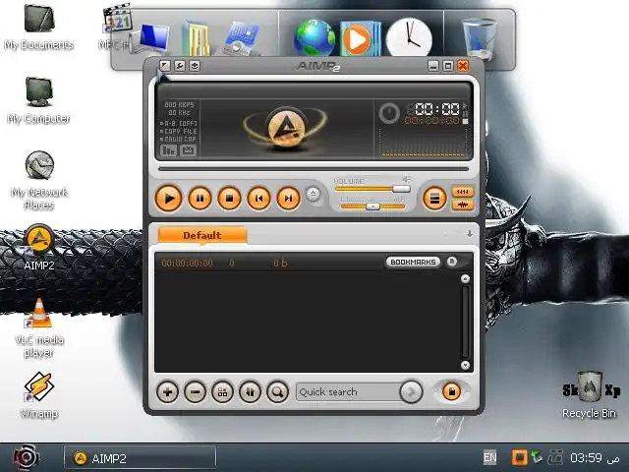Screen dimensions: 629x472
Task: Maximize the AIMP2 window
Action: click(448, 66)
